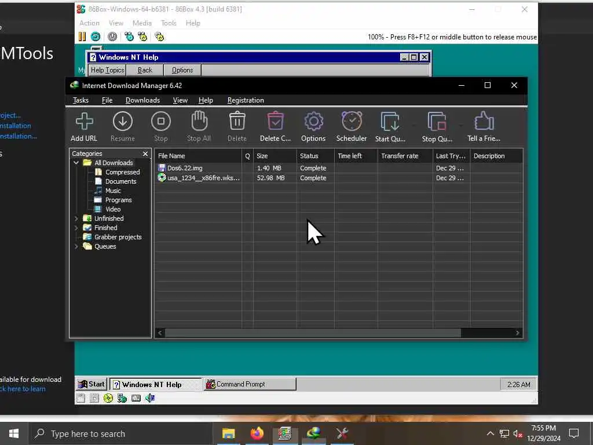Open the Scheduler clock icon

point(352,121)
